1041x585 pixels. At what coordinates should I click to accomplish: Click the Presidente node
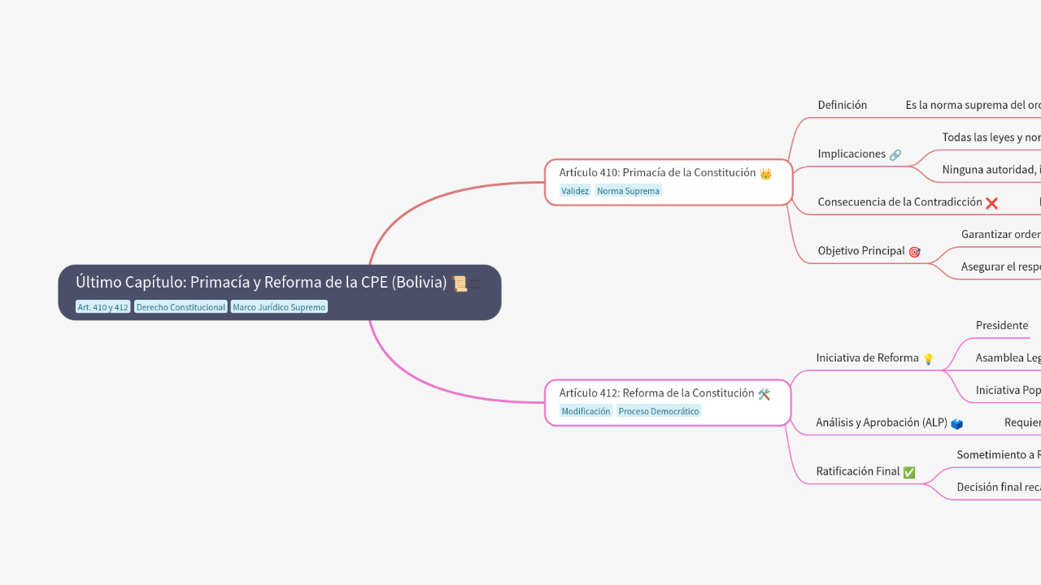pos(1001,325)
